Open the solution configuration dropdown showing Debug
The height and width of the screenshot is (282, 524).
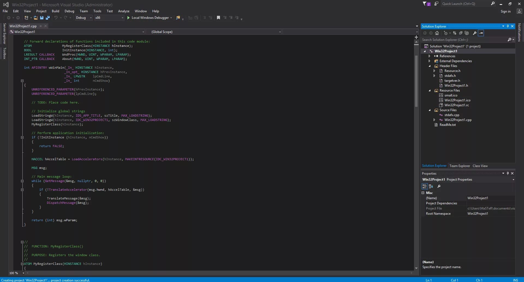pos(84,17)
